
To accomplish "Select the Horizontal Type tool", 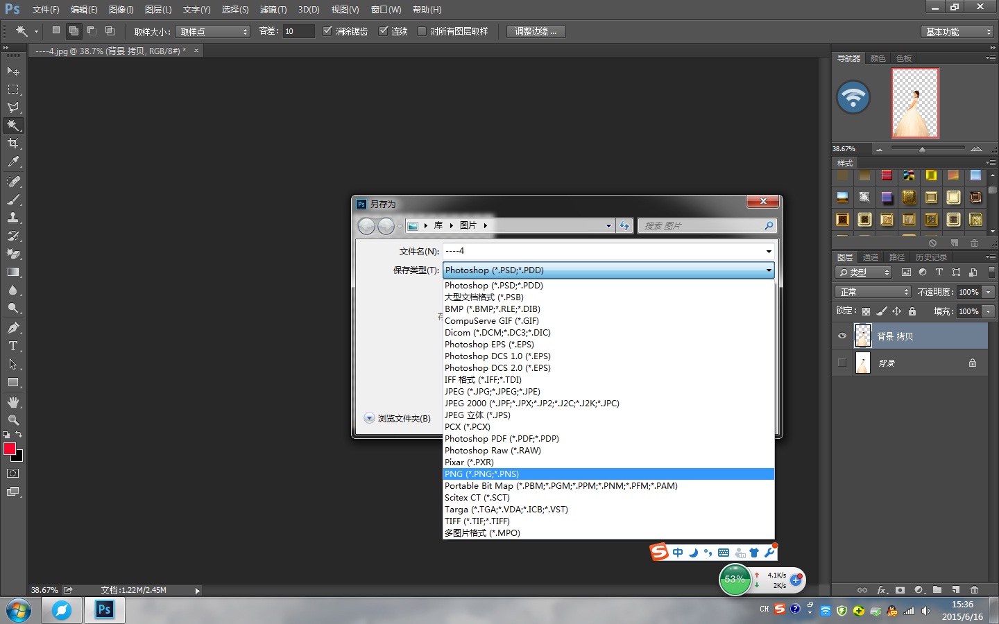I will [12, 346].
